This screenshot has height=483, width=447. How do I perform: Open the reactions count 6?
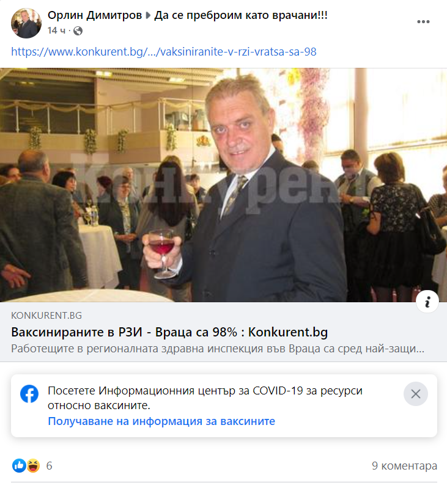(49, 466)
